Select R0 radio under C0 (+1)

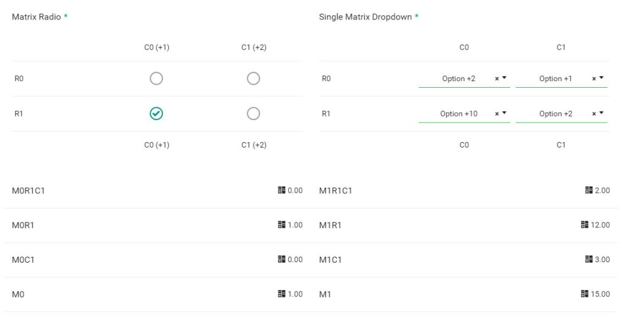coord(156,79)
